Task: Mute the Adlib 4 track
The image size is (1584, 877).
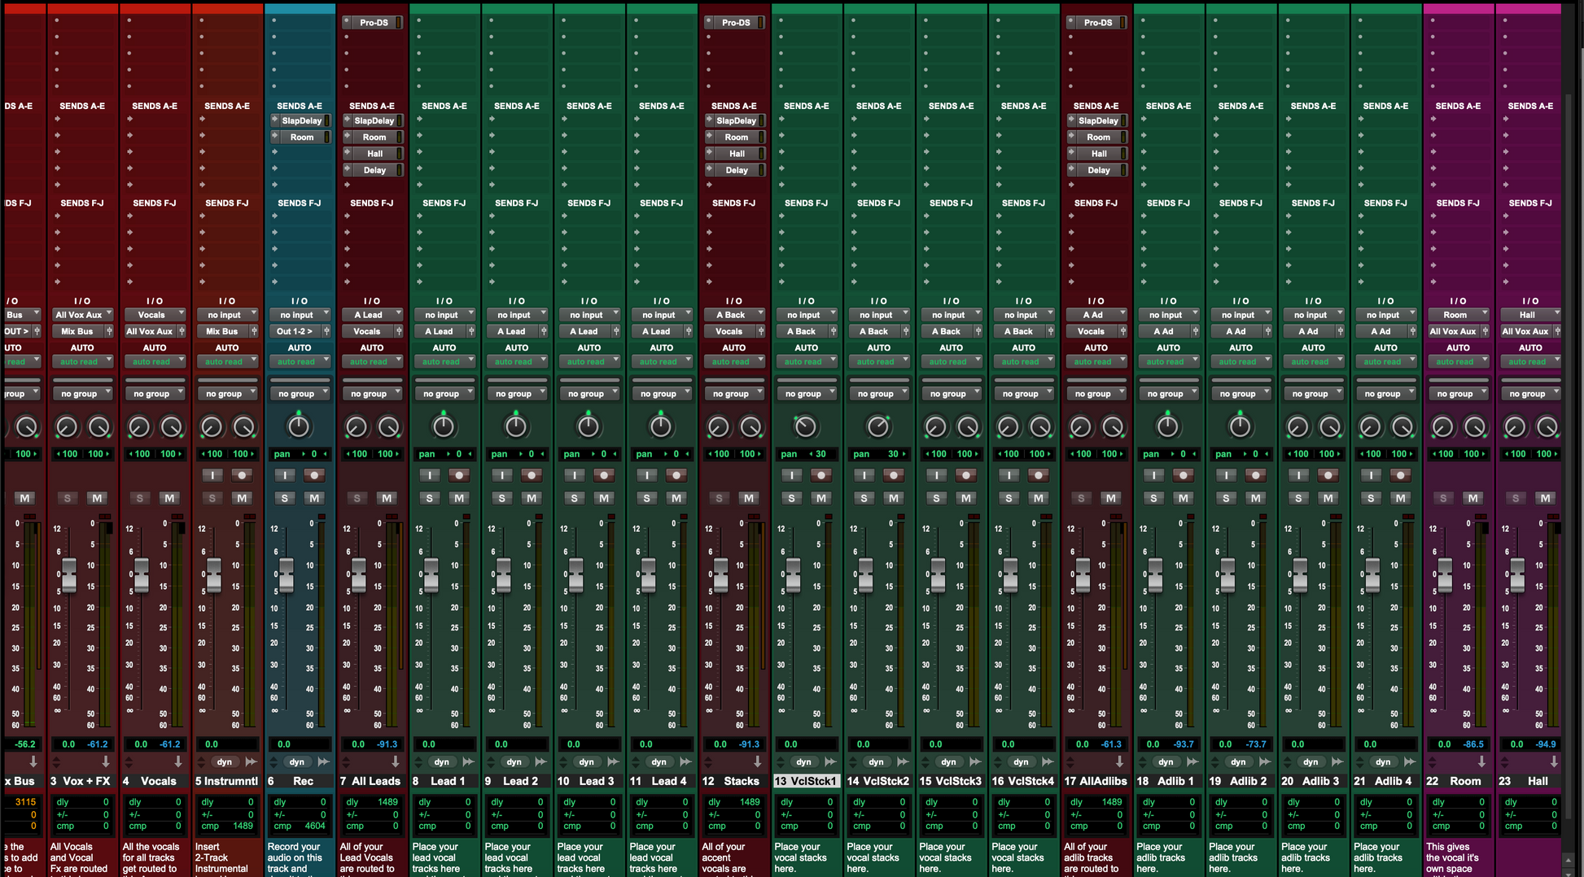Action: point(1400,498)
